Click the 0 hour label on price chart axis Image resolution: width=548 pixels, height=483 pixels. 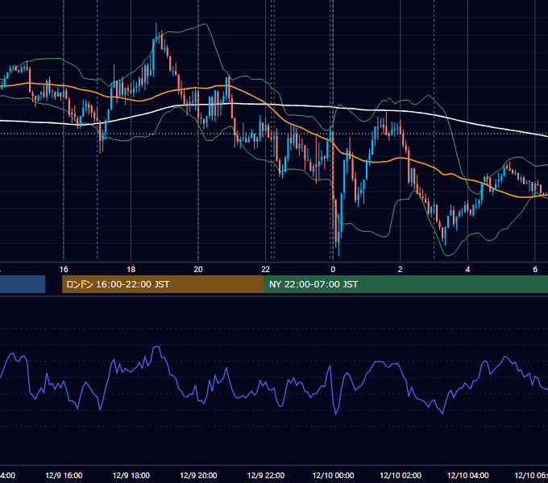click(333, 269)
